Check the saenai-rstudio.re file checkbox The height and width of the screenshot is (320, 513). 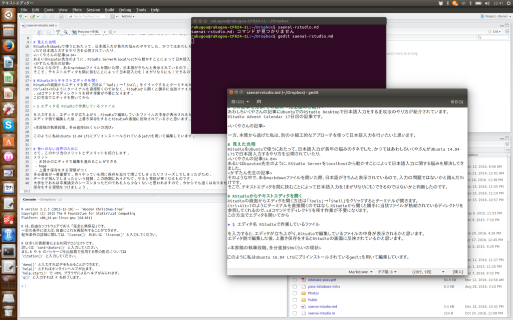295,313
